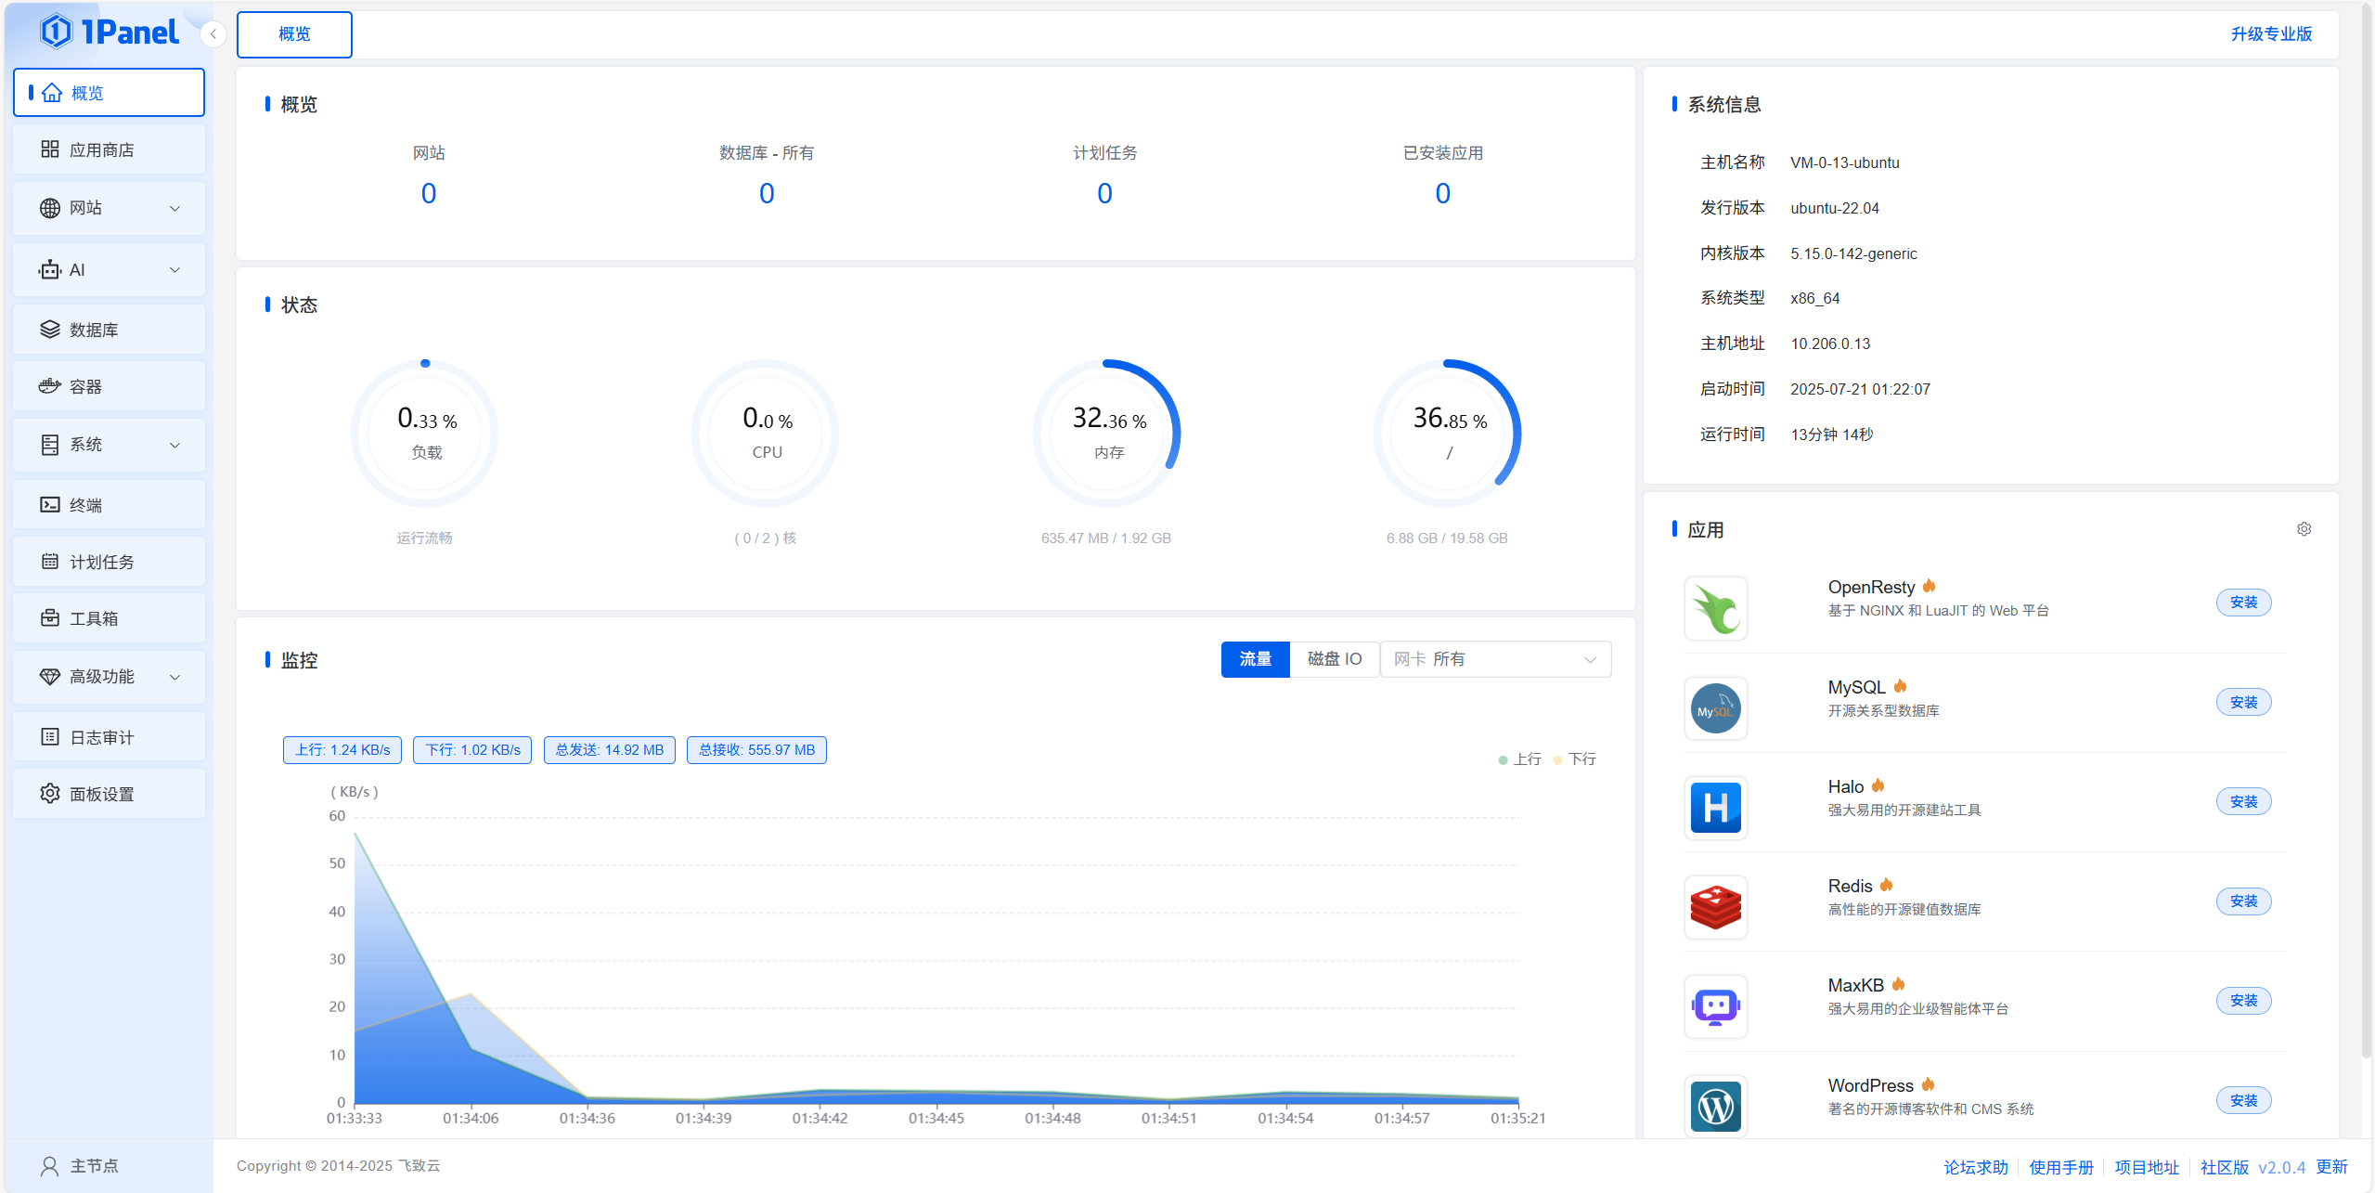The image size is (2375, 1193).
Task: Select the 概览 tab at top
Action: click(x=294, y=34)
